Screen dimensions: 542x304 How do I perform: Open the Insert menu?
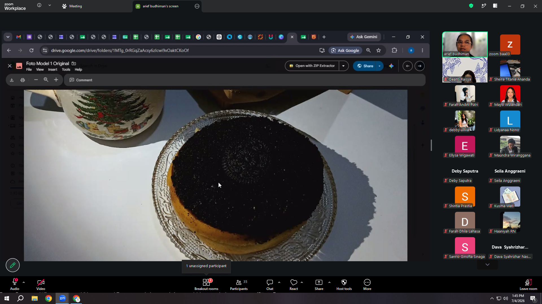(53, 70)
